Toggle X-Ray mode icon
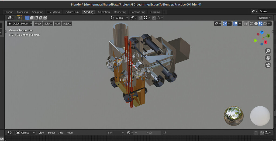The width and height of the screenshot is (276, 141). point(246,24)
